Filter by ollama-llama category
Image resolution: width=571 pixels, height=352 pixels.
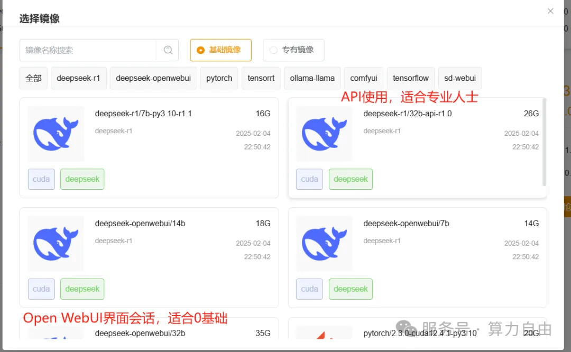pos(312,78)
